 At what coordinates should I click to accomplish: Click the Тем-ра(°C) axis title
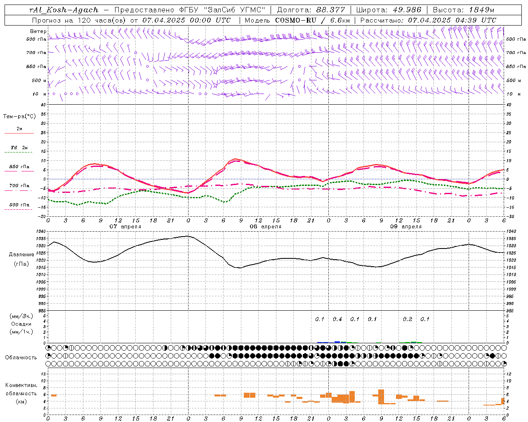coord(19,117)
